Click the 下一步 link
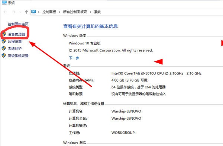This screenshot has width=223, height=146. click(x=74, y=58)
